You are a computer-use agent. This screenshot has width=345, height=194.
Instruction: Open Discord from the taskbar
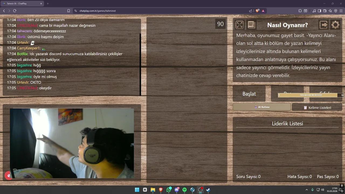(177, 190)
